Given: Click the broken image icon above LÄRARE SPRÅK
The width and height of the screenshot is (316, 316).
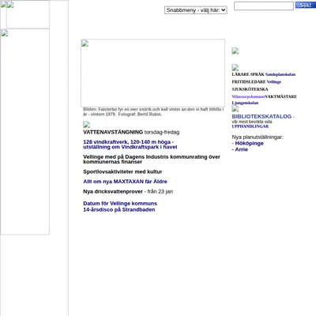Looking at the screenshot, I should click(x=235, y=68).
